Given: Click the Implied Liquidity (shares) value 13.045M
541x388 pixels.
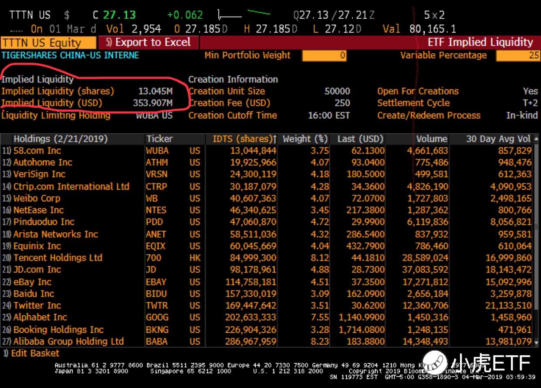Looking at the screenshot, I should 155,91.
